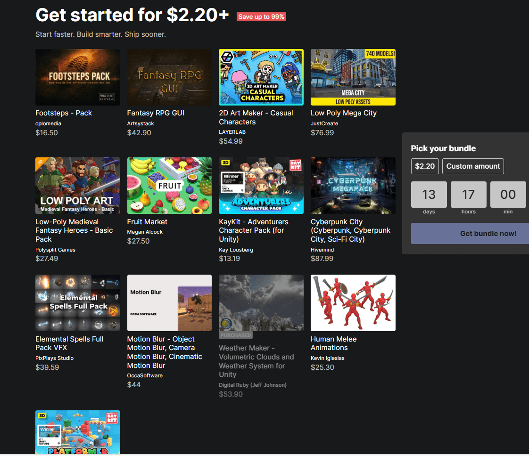Open the Weather Maker Volumetric Clouds title
Image resolution: width=529 pixels, height=456 pixels.
(x=256, y=361)
